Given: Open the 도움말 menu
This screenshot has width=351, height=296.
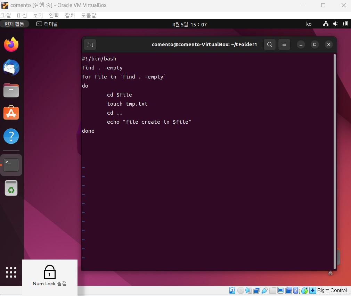Looking at the screenshot, I should coord(89,15).
